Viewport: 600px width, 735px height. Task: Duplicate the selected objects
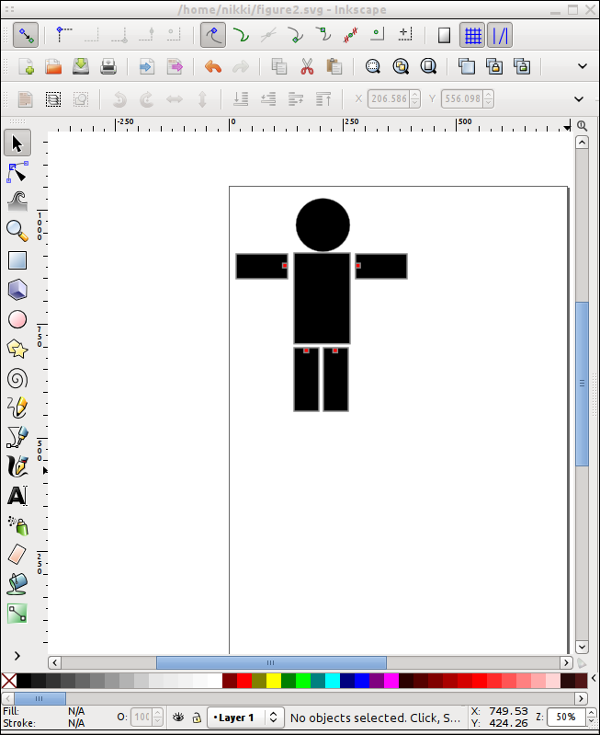tap(467, 66)
